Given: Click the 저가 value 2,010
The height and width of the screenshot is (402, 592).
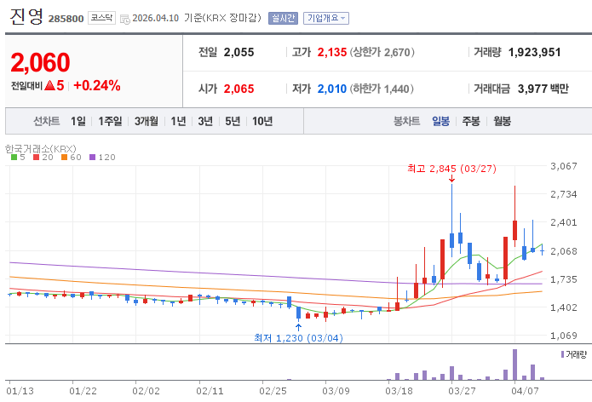Looking at the screenshot, I should (x=332, y=89).
